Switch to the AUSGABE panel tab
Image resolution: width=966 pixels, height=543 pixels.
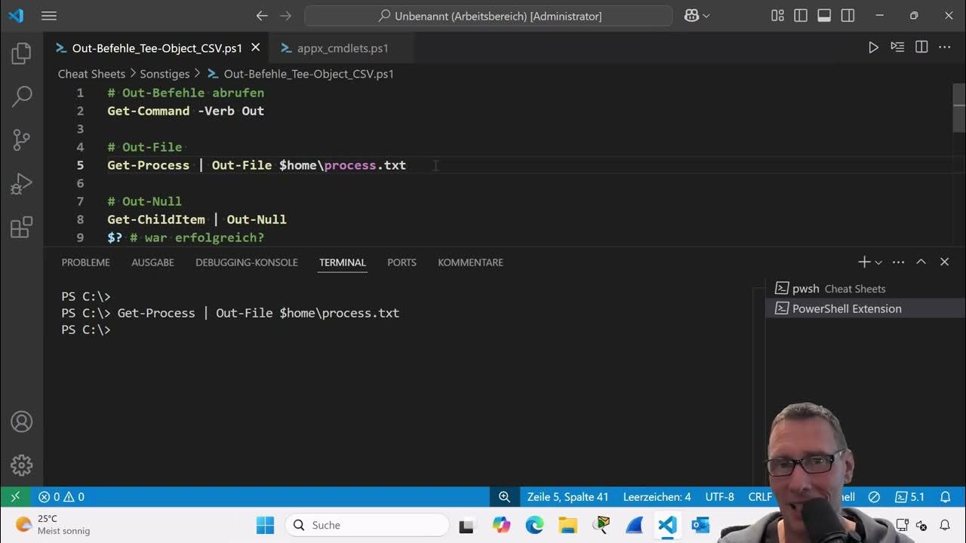pyautogui.click(x=152, y=262)
